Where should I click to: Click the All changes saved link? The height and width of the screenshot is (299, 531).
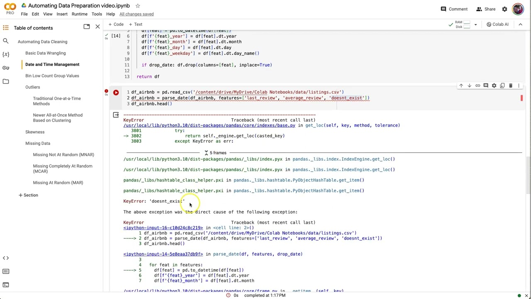tap(136, 14)
